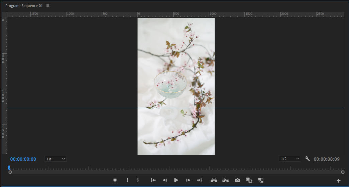349x187 pixels.
Task: Click Go to In point button
Action: coord(153,180)
